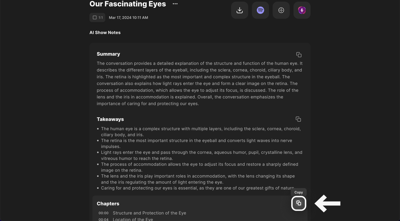The image size is (400, 221).
Task: Click the 'Our Fascinating Eyes' title
Action: click(x=128, y=4)
